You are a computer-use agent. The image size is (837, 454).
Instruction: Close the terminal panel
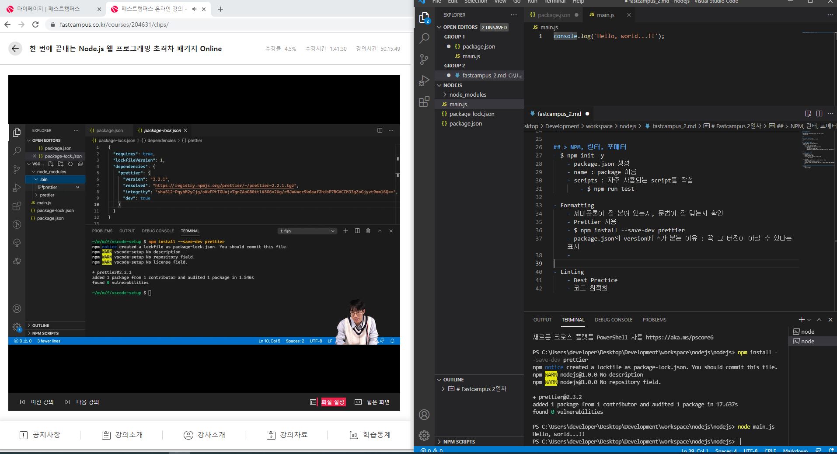tap(830, 320)
